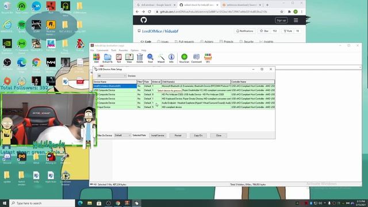Open Microsoft Store from the taskbar

point(99,203)
